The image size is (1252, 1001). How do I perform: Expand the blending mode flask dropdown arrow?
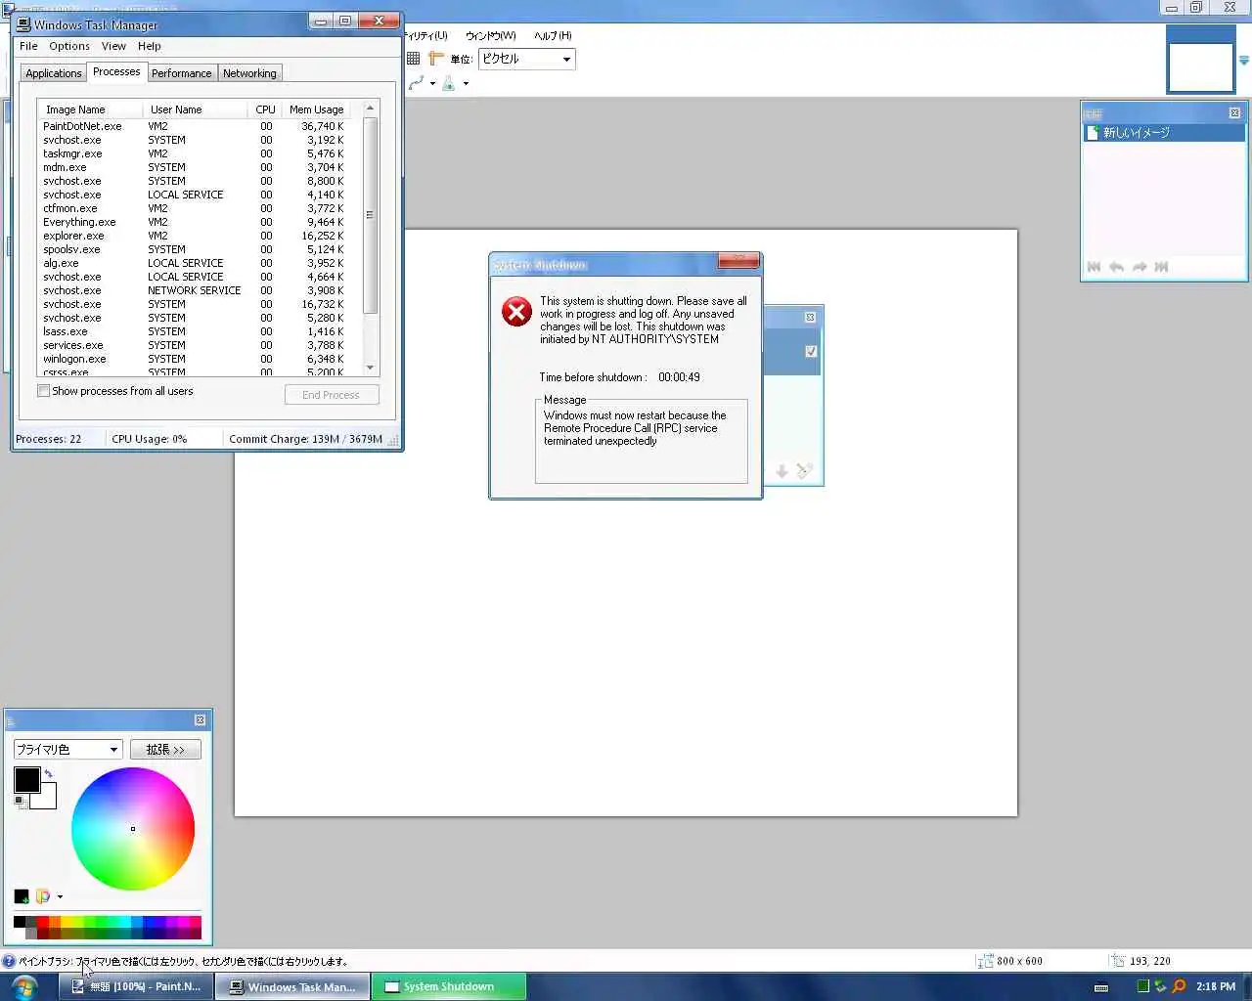pyautogui.click(x=466, y=84)
